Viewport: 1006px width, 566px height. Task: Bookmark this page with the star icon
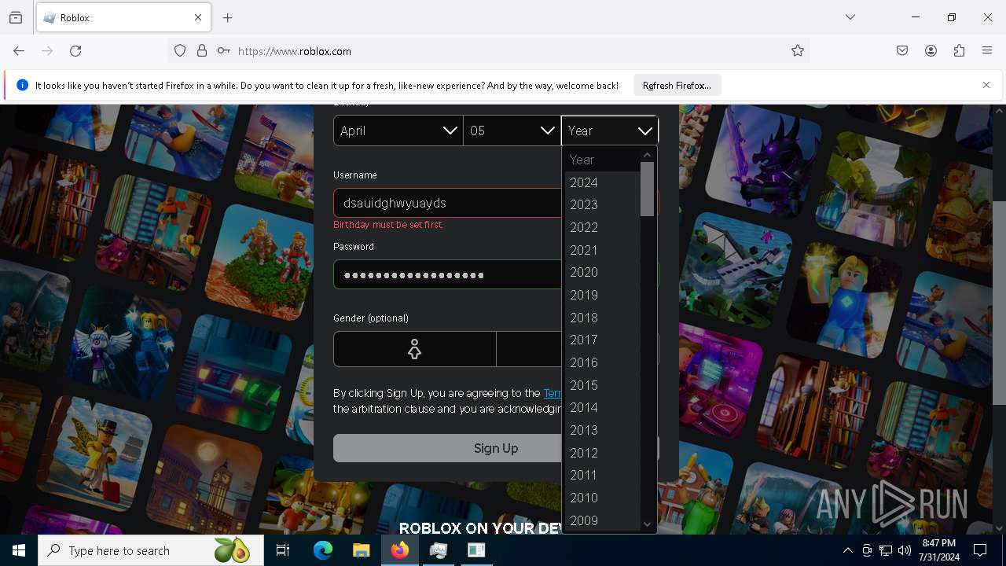click(798, 51)
